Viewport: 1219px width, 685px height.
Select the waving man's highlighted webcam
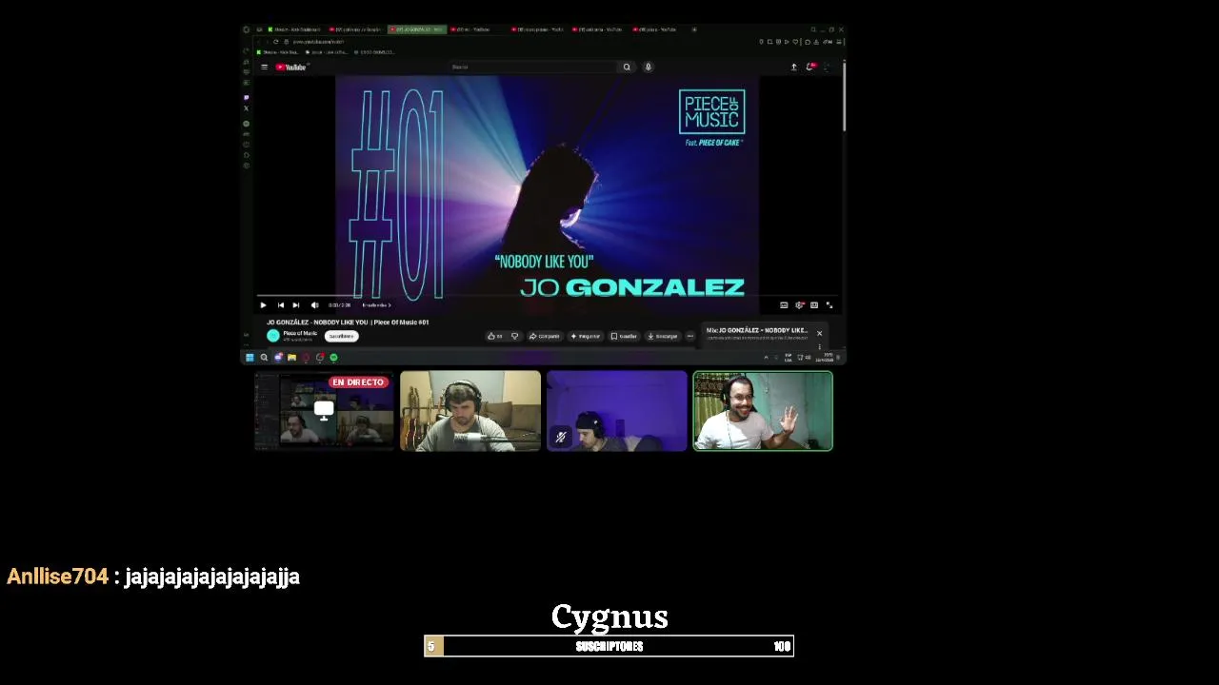763,411
